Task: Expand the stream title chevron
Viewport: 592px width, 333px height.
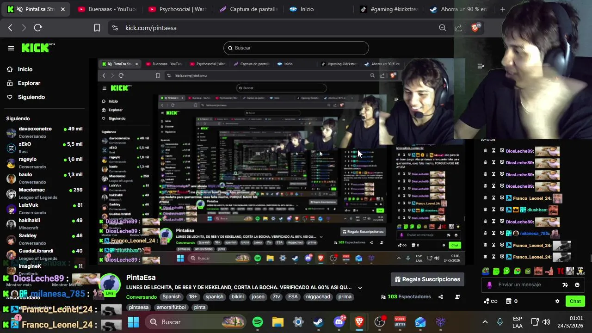Action: tap(360, 288)
